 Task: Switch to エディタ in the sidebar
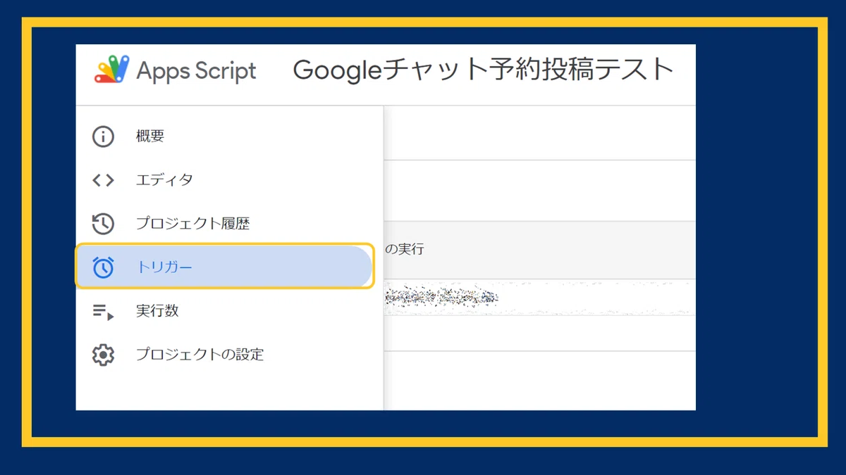[164, 180]
